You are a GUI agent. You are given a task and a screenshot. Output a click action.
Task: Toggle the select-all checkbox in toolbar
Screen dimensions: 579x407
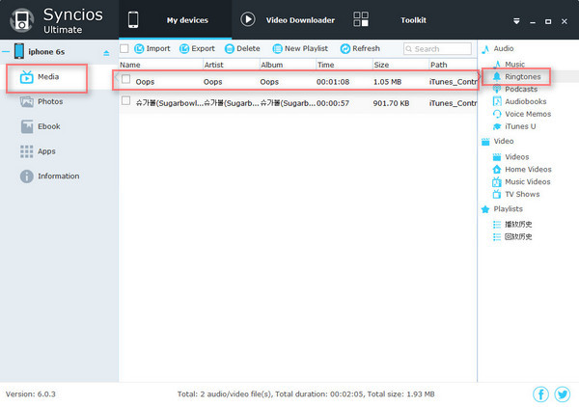(x=124, y=49)
